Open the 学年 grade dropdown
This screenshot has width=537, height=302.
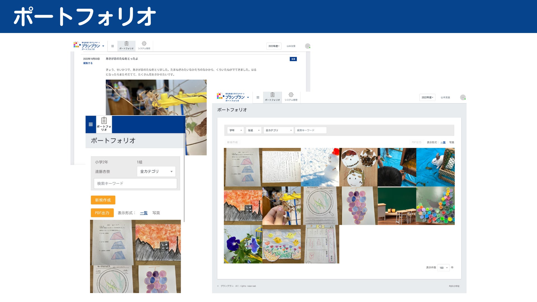click(235, 130)
